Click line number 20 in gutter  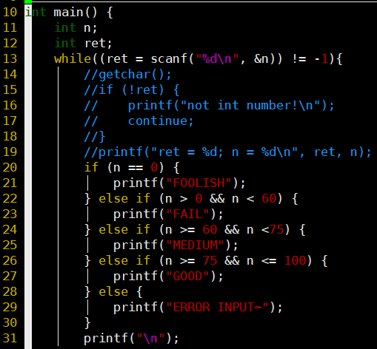[10, 168]
